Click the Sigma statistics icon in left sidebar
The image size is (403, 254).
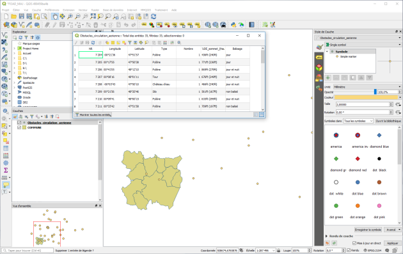point(6,170)
